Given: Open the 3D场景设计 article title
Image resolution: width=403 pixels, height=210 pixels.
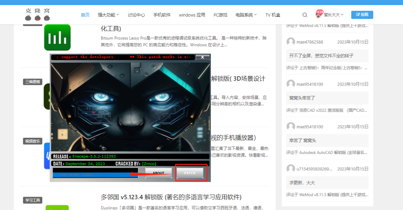Looking at the screenshot, I should point(238,79).
